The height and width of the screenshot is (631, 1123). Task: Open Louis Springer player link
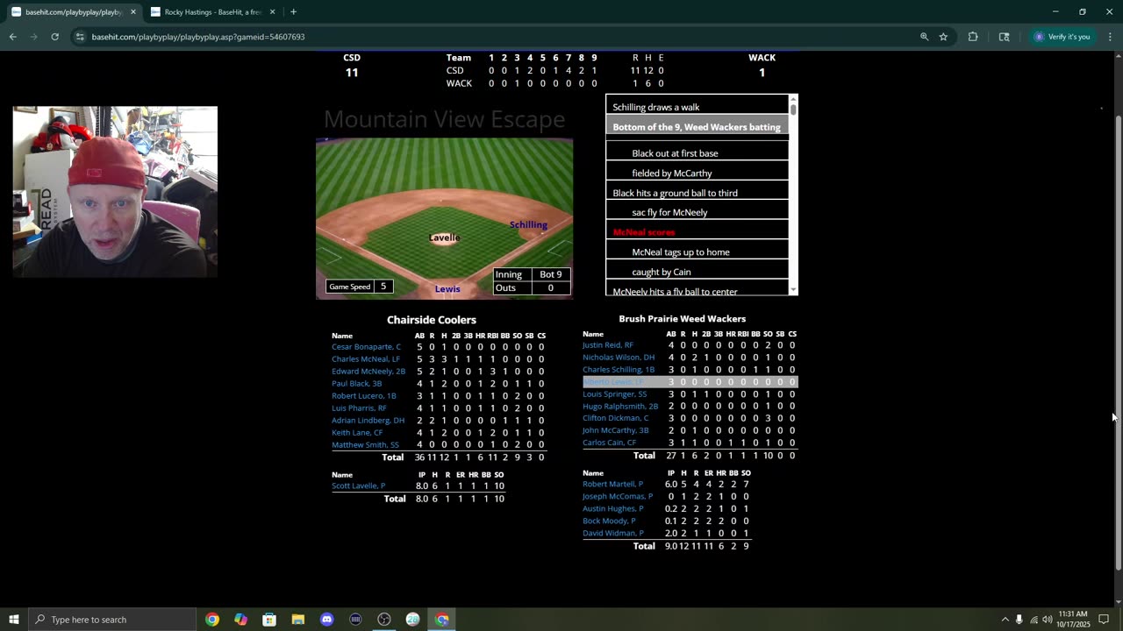(x=615, y=394)
